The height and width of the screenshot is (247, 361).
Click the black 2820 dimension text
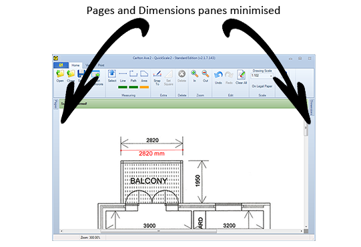(x=152, y=140)
